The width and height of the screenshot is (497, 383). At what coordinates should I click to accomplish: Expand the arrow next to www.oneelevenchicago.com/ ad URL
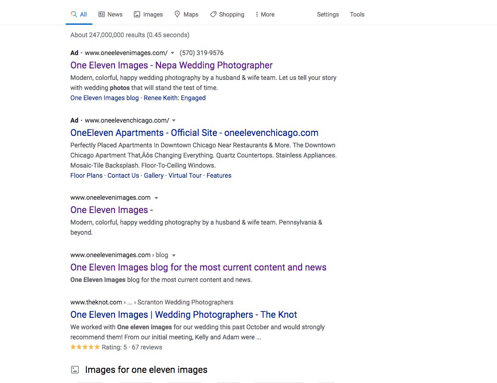coord(174,121)
